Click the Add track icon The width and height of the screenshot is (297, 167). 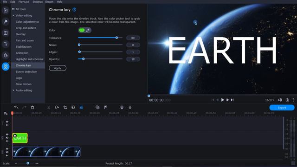coord(6,113)
